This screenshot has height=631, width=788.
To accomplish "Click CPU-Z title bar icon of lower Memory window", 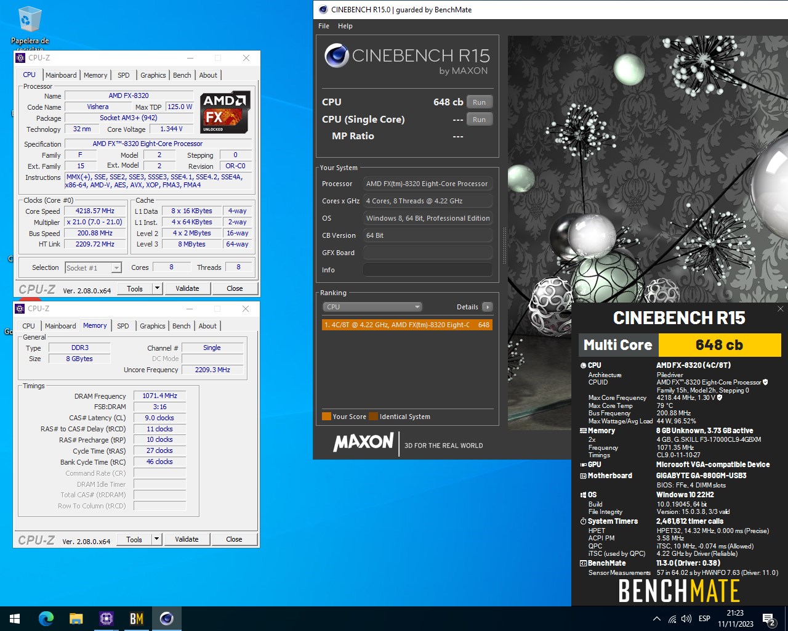I will pos(20,309).
